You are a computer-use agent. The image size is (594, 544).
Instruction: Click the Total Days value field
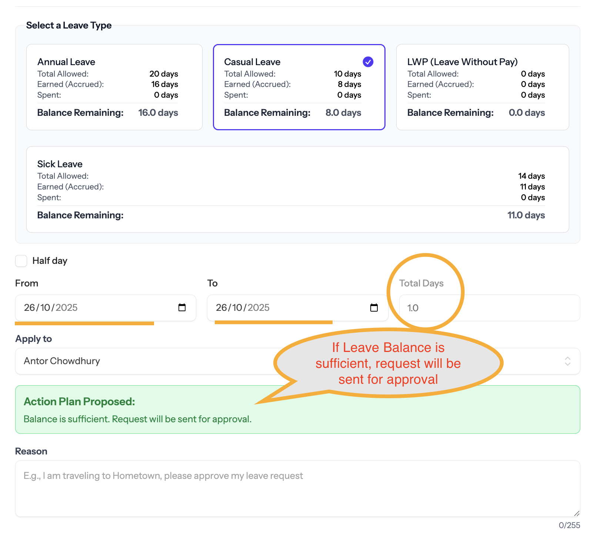pyautogui.click(x=489, y=308)
